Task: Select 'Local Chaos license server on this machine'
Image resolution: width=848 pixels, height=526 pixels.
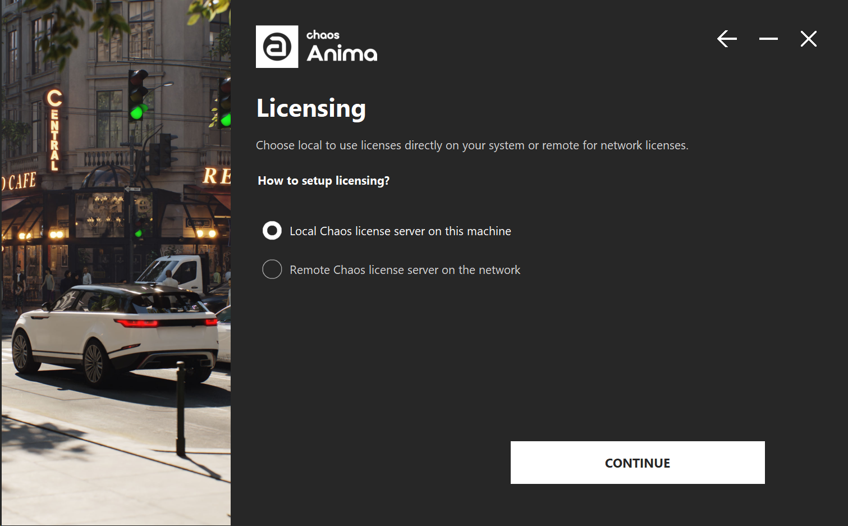Action: pos(400,231)
